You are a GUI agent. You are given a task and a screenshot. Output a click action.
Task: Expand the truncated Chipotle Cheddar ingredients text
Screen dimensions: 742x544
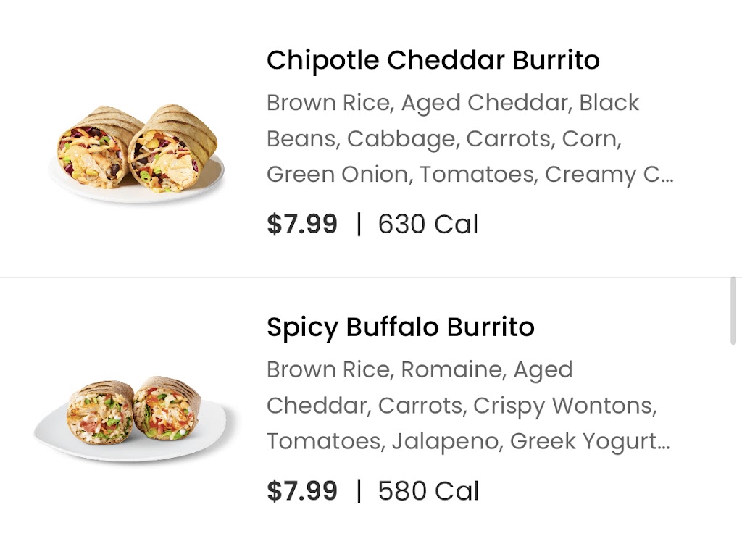pyautogui.click(x=470, y=138)
